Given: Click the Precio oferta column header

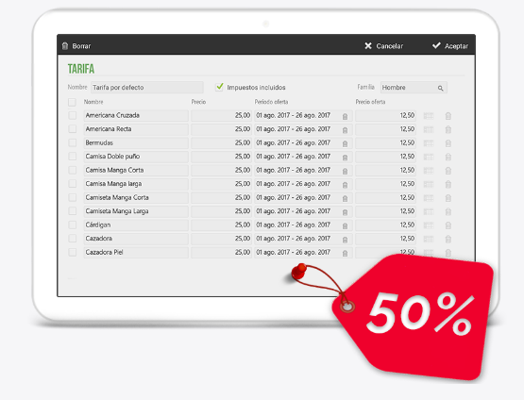Looking at the screenshot, I should point(370,102).
